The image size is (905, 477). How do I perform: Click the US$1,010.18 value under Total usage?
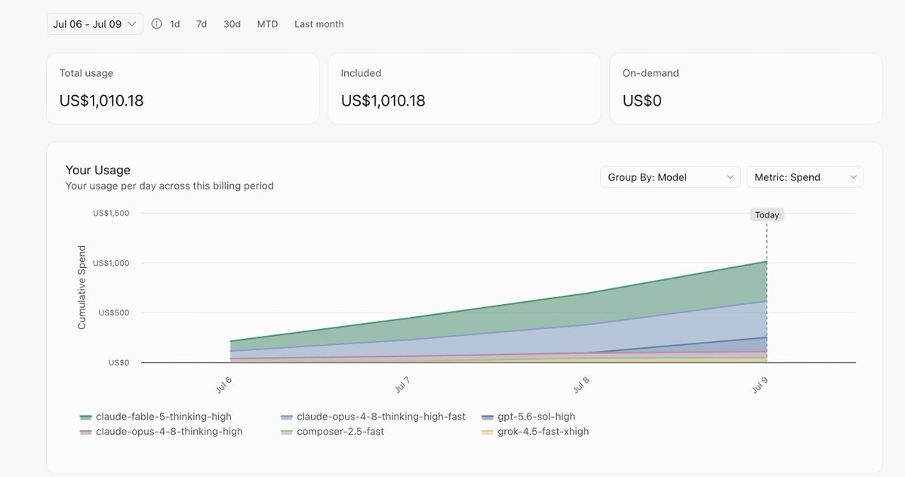click(x=102, y=100)
